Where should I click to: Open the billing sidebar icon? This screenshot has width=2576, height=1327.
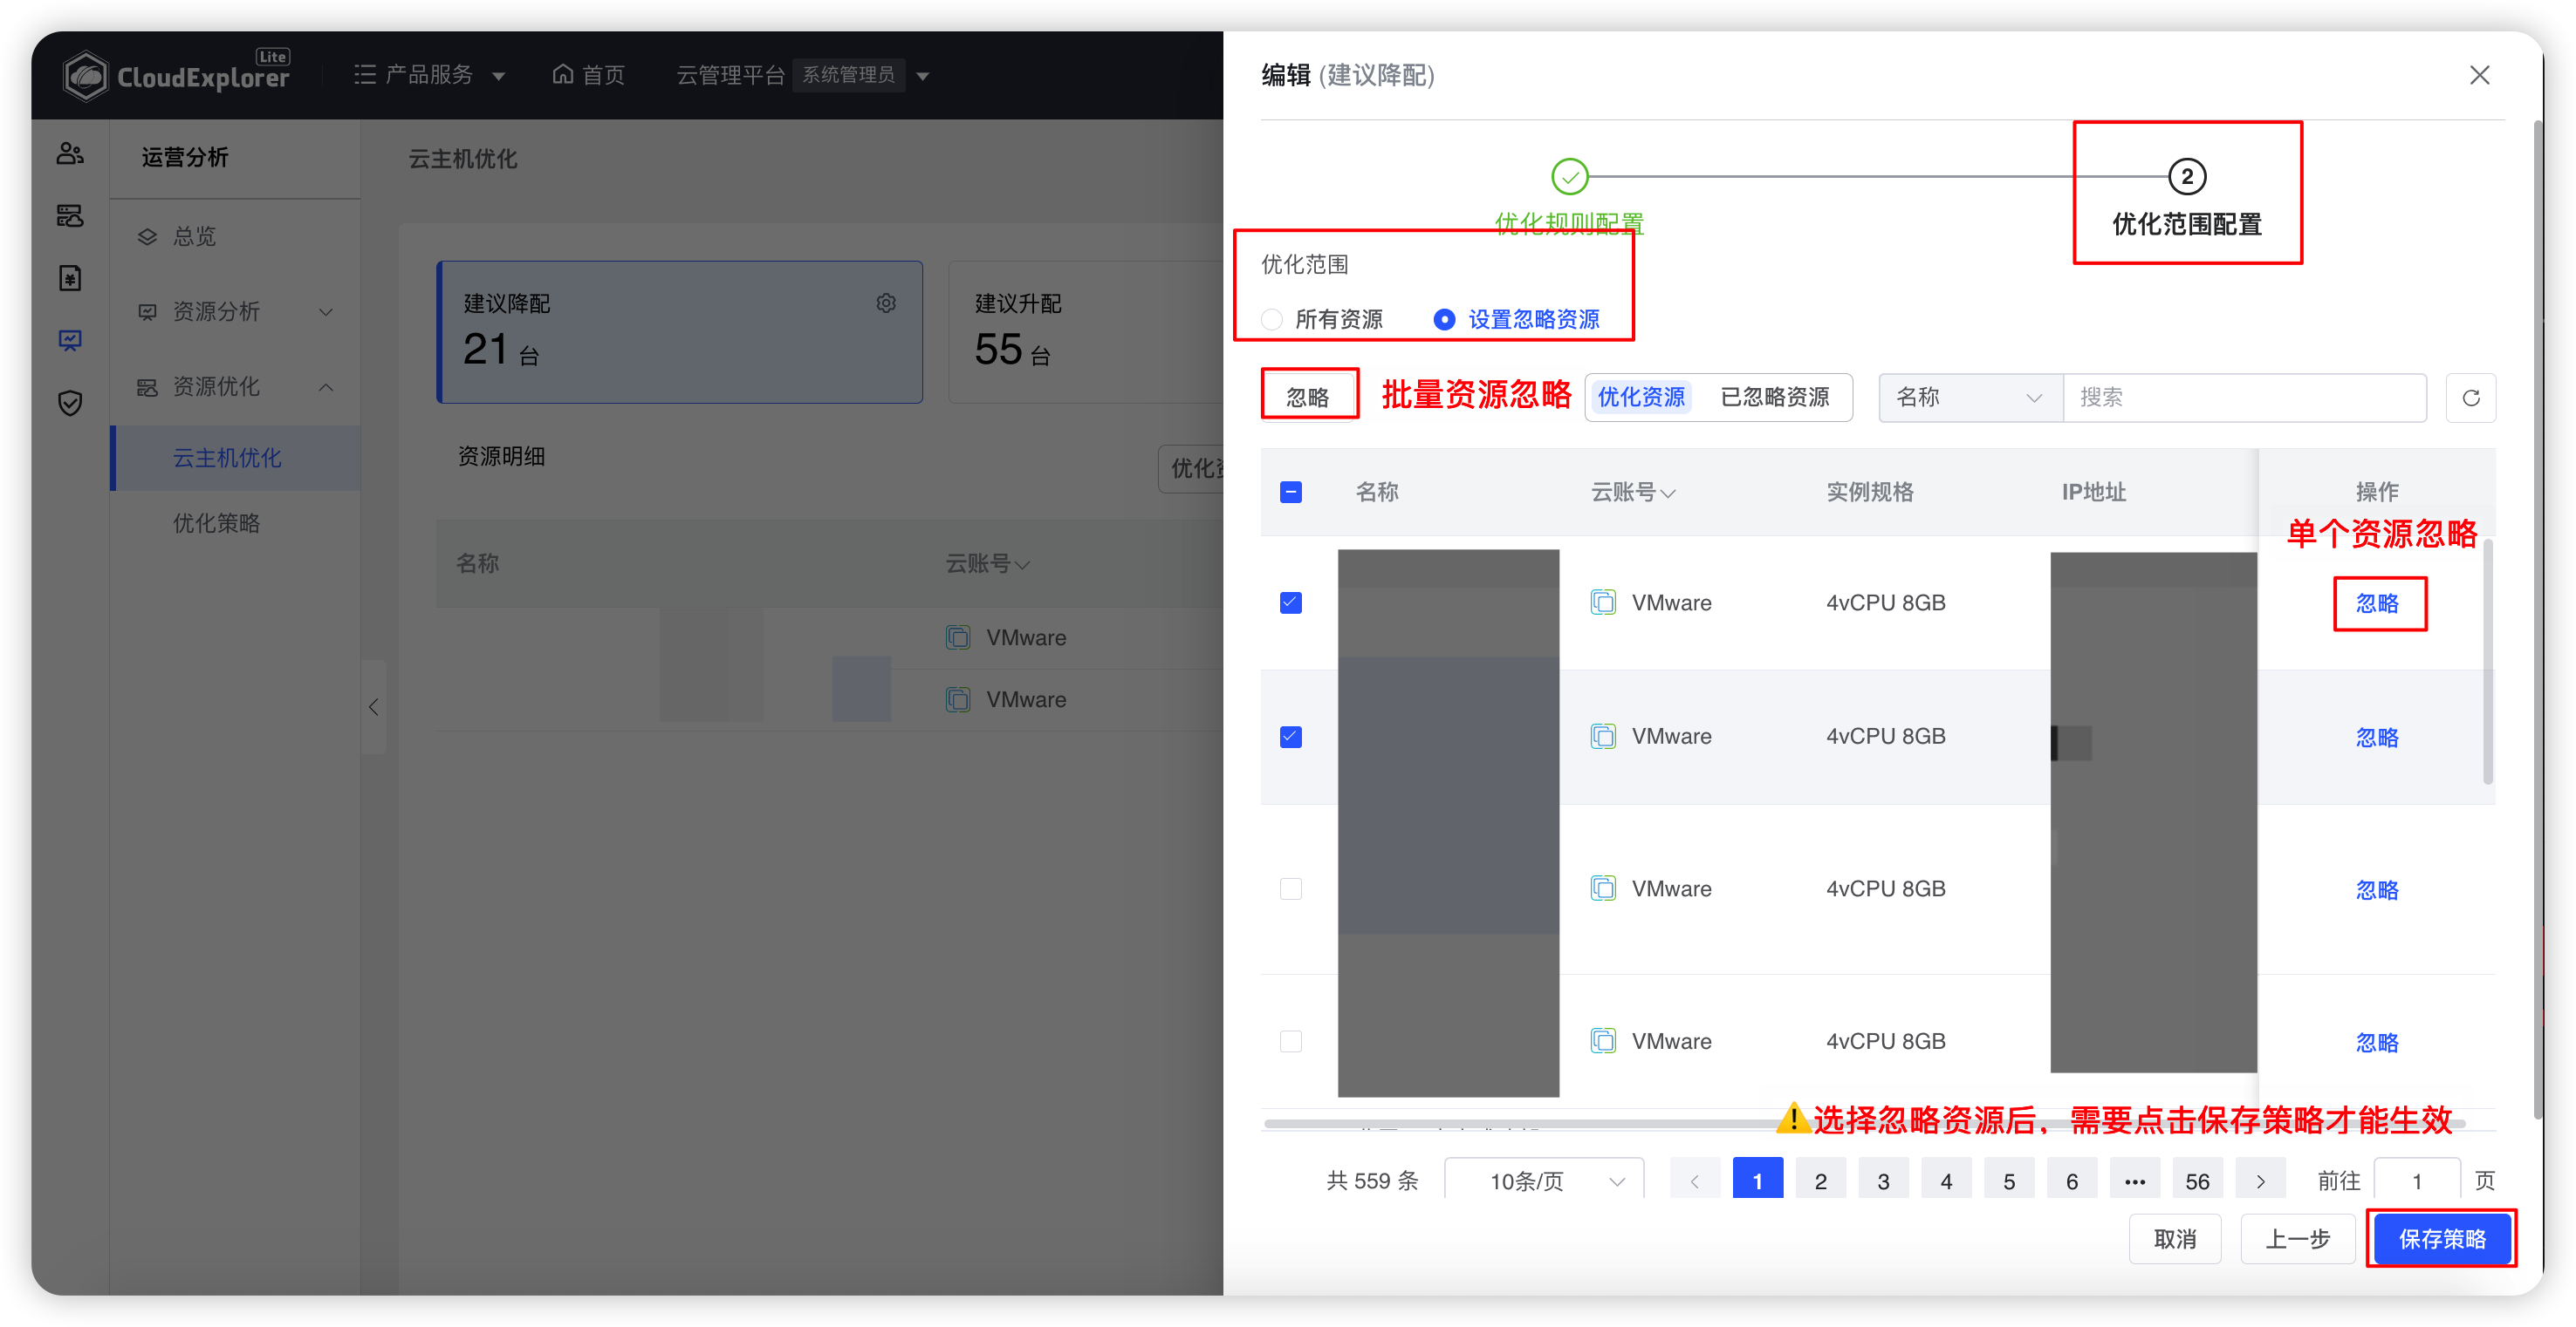pos(70,278)
